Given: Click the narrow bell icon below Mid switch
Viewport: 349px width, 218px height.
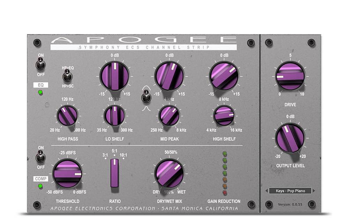Looking at the screenshot, I should (146, 108).
